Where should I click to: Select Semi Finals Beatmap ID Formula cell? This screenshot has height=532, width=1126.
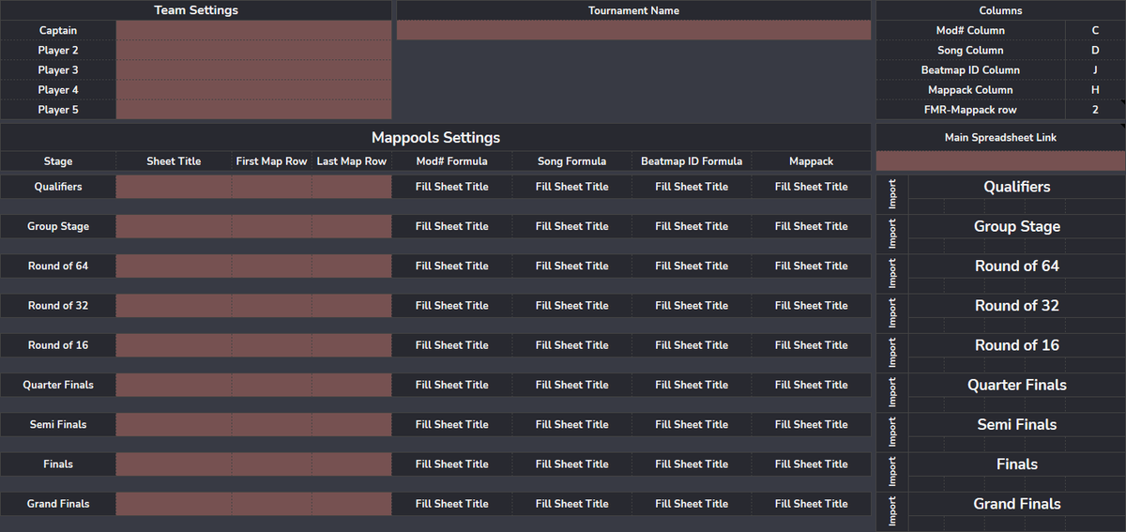pyautogui.click(x=692, y=424)
